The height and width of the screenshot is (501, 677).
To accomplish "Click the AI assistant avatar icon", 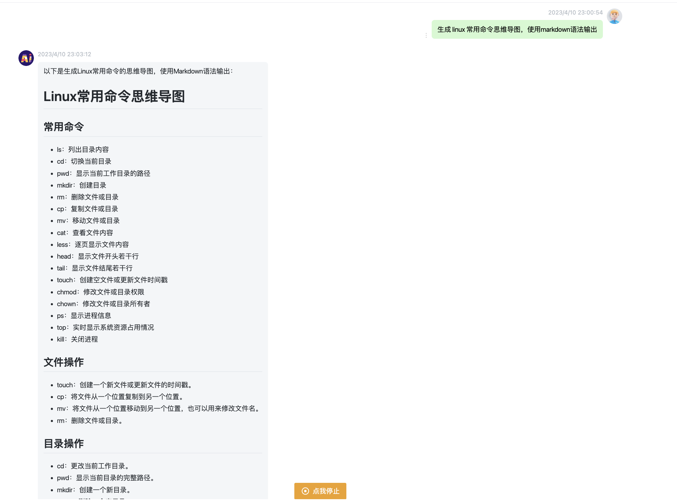I will point(26,58).
